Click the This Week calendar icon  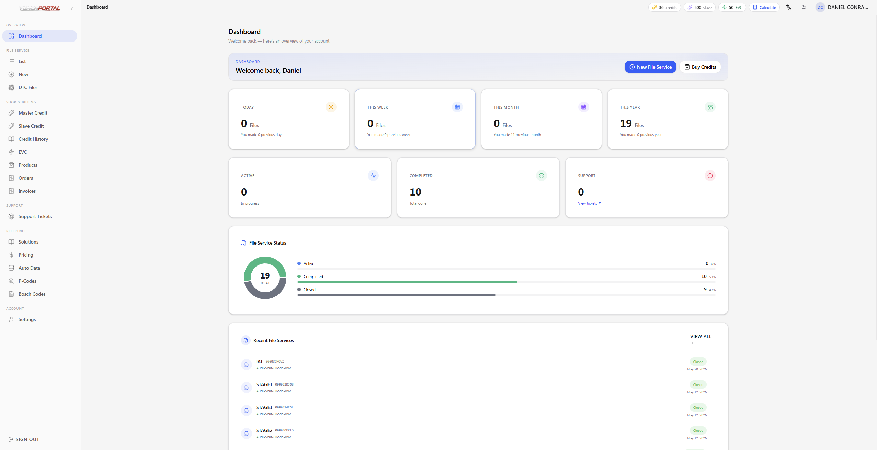coord(457,107)
